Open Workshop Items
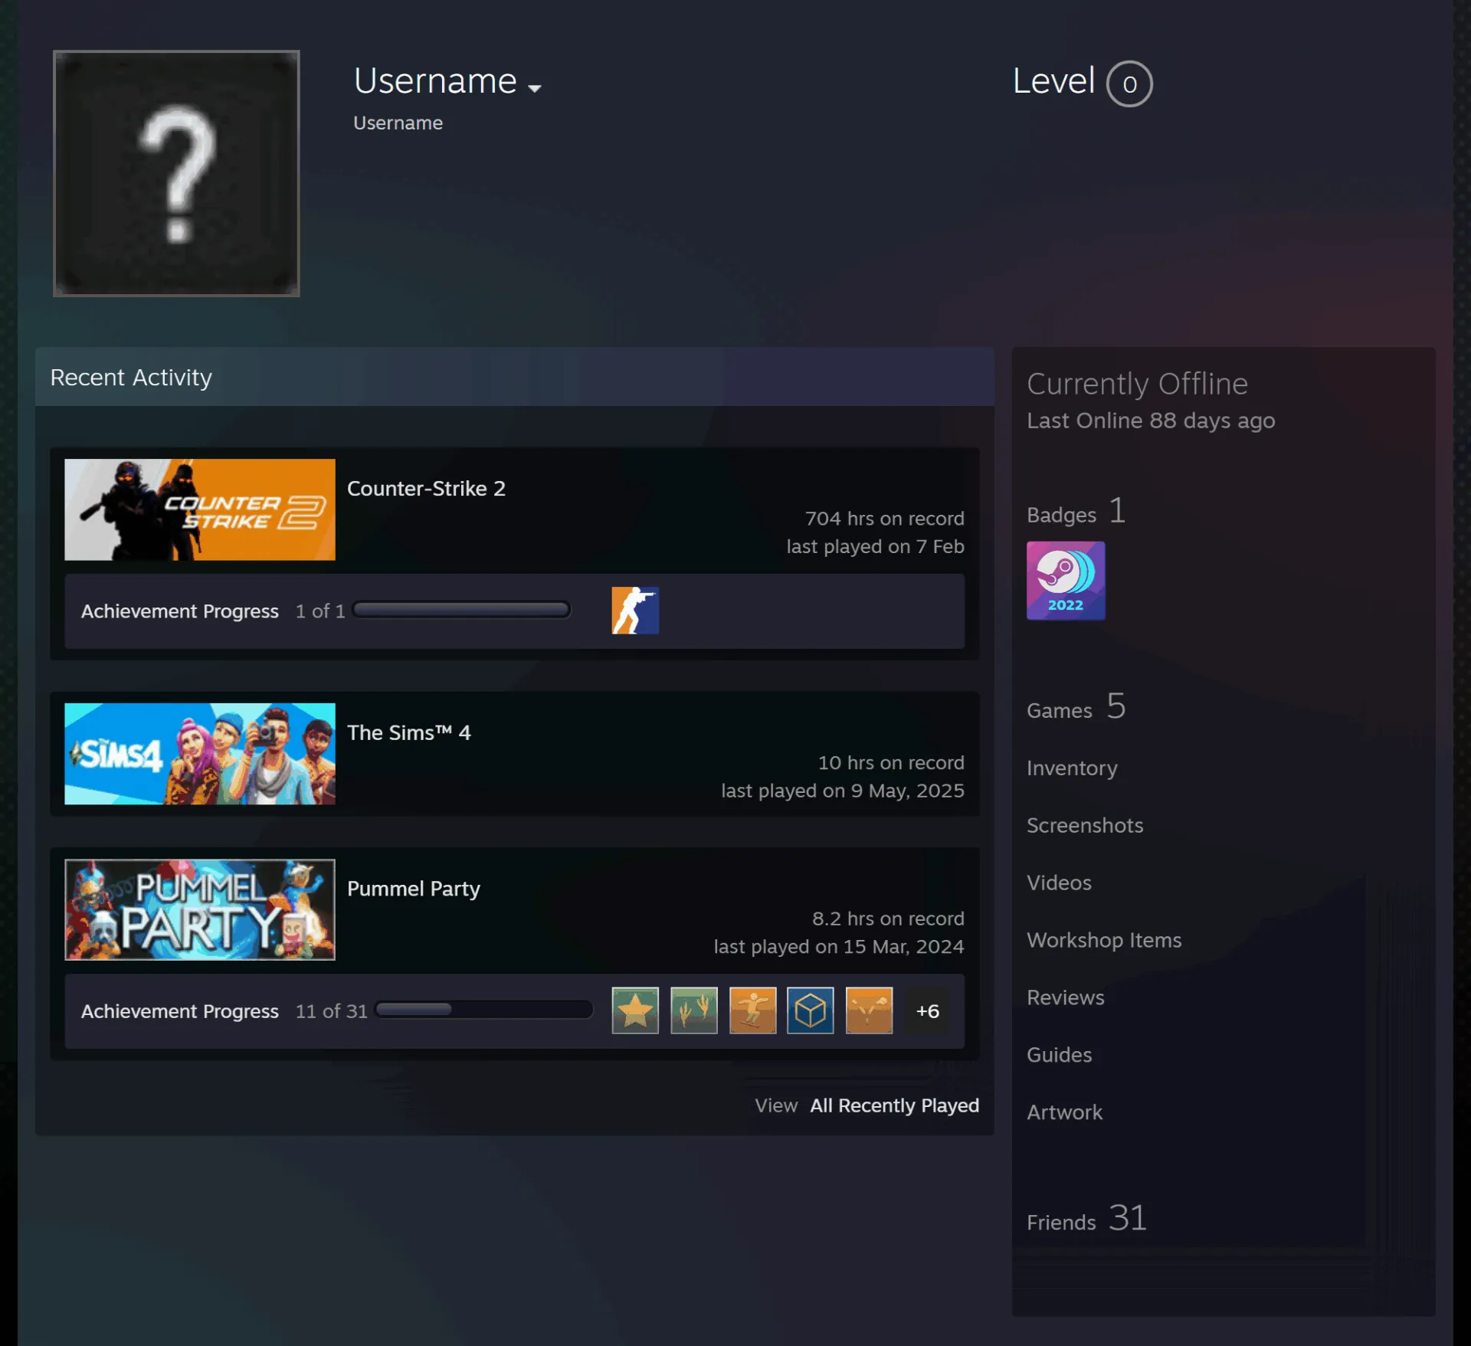 1104,940
